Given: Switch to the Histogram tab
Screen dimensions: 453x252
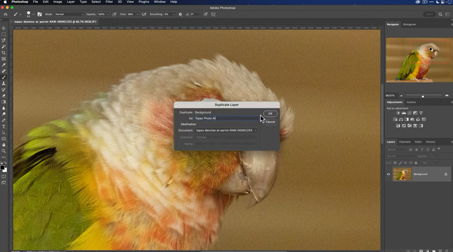Looking at the screenshot, I should (x=409, y=24).
